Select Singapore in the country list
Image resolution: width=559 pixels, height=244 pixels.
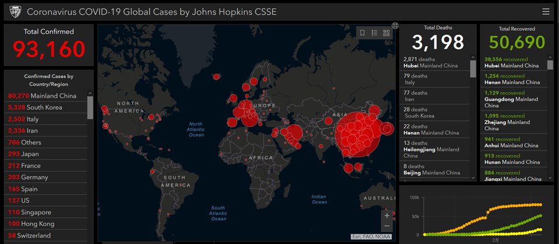[45, 213]
